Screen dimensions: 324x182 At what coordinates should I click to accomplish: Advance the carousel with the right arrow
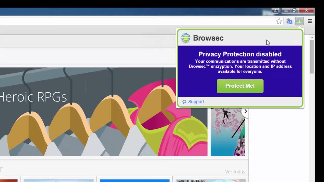click(245, 111)
